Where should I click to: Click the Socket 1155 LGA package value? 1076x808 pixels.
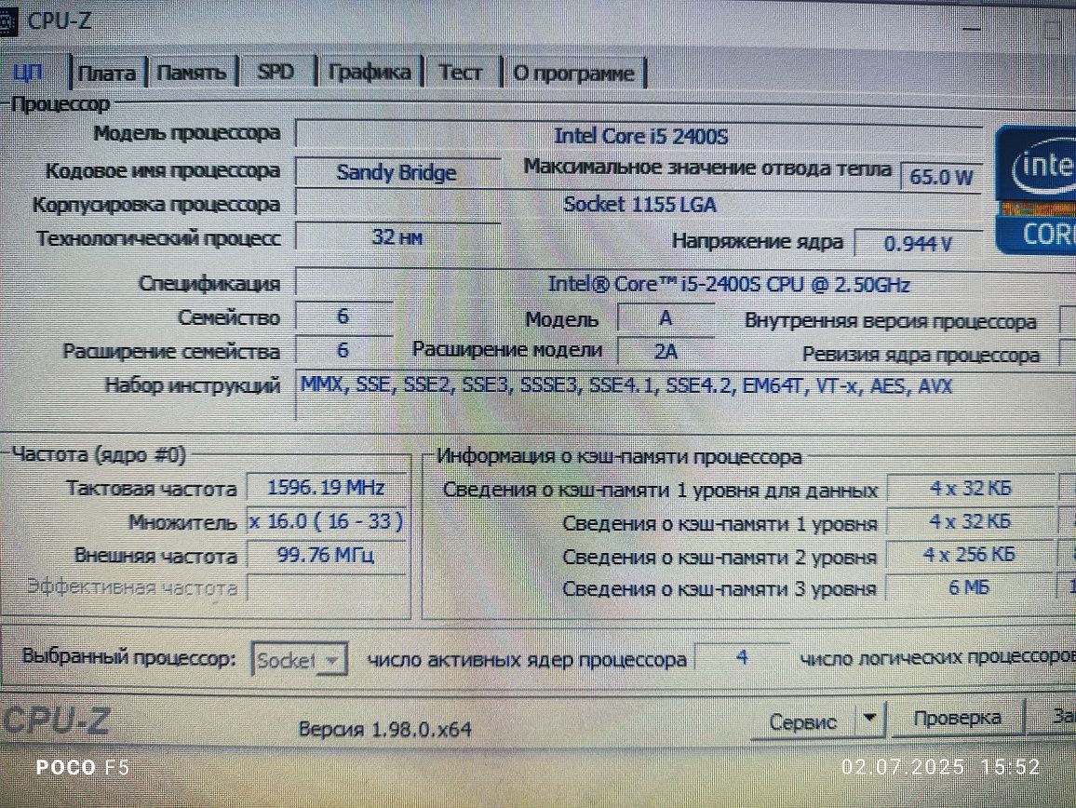639,205
